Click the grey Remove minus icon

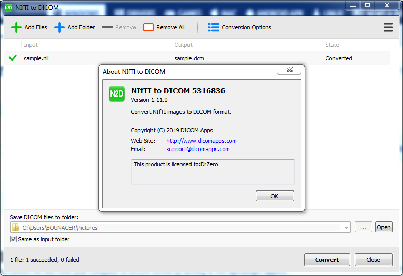(107, 27)
